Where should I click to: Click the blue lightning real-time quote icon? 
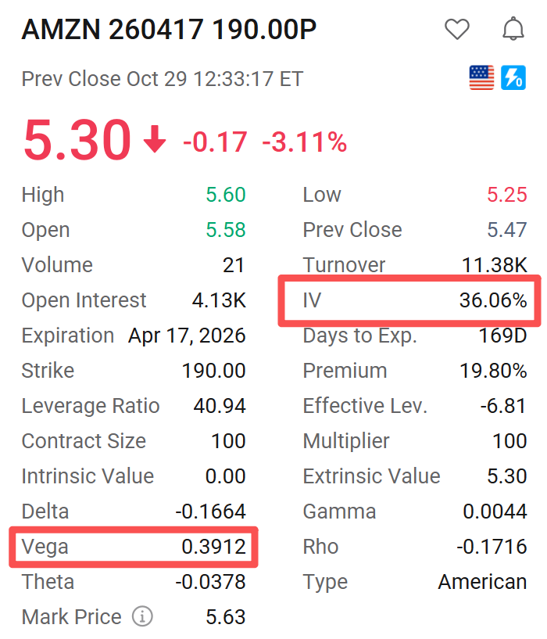(x=513, y=77)
